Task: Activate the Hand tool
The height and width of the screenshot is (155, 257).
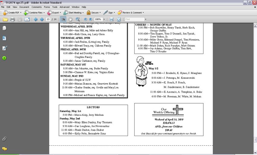Action: click(70, 19)
